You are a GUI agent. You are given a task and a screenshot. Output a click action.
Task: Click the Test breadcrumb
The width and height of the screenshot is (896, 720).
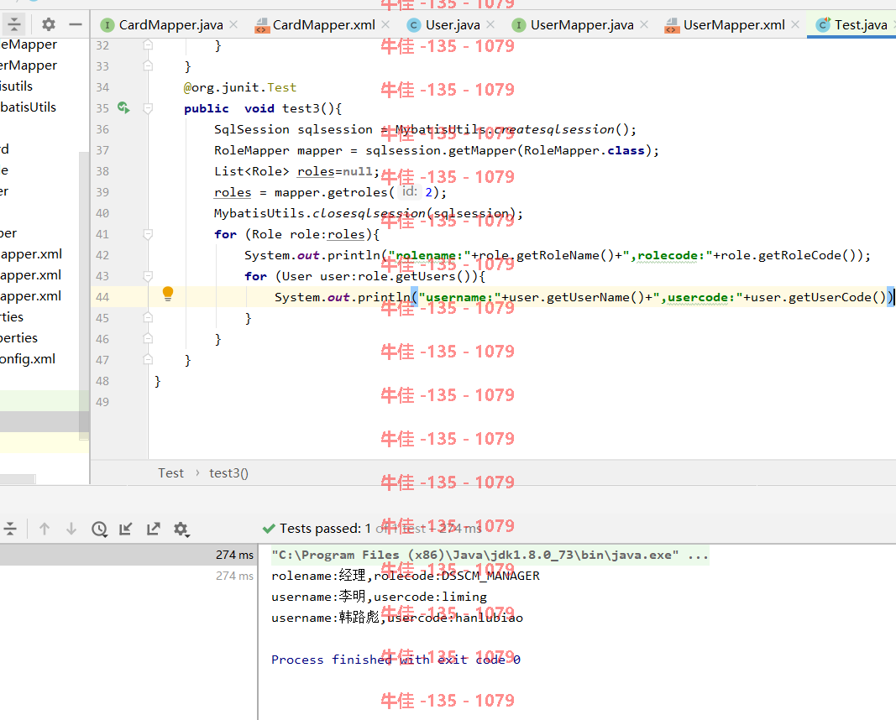pos(170,473)
